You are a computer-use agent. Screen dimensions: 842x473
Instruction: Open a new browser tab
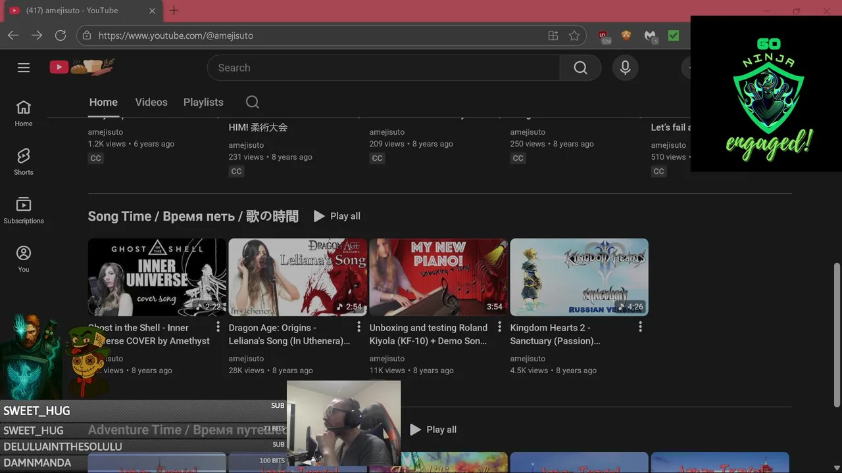(x=174, y=11)
